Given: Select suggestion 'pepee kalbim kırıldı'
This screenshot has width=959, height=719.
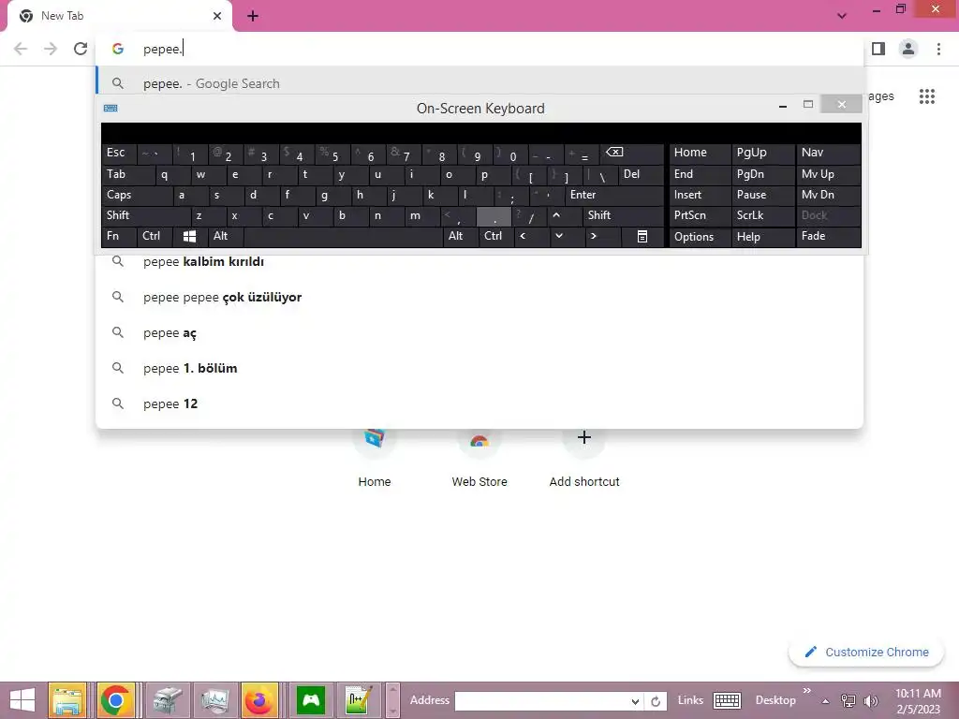Looking at the screenshot, I should [479, 262].
